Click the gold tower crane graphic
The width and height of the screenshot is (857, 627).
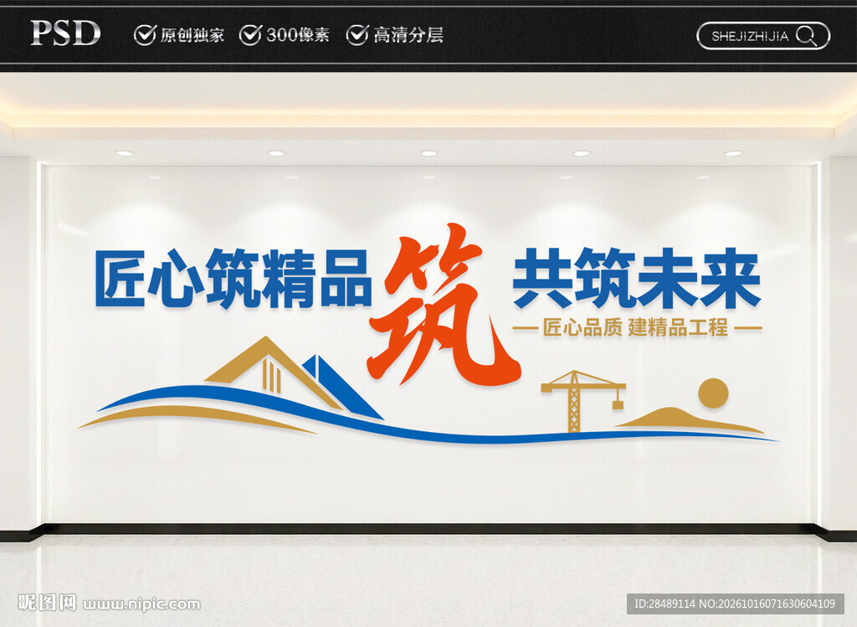582,401
